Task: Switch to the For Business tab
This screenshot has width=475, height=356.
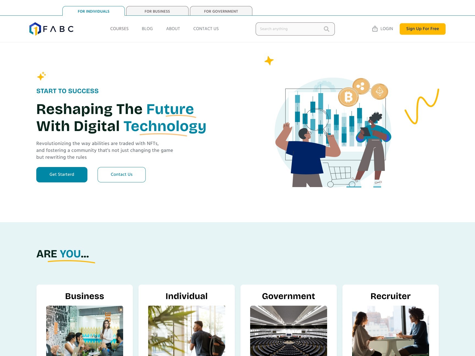Action: click(x=157, y=11)
